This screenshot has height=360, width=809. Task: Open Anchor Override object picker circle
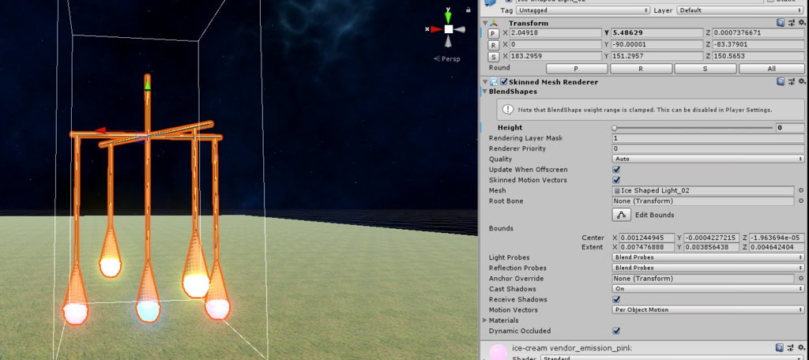pos(801,279)
